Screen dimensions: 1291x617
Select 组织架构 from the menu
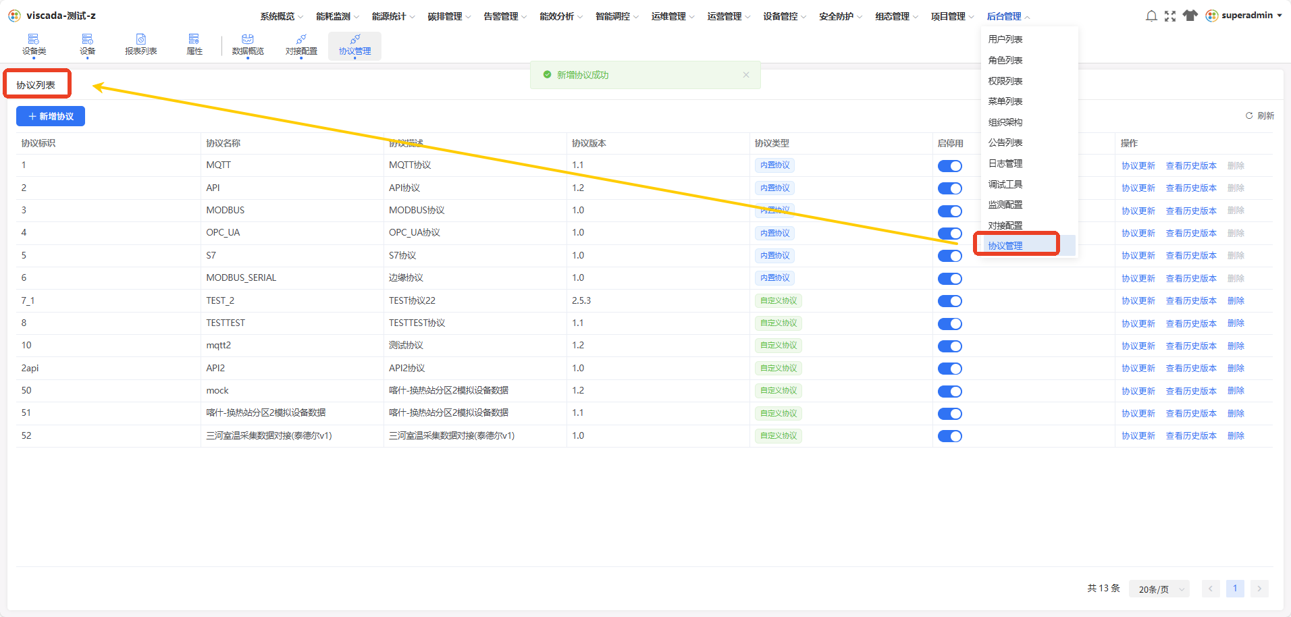pyautogui.click(x=1005, y=122)
